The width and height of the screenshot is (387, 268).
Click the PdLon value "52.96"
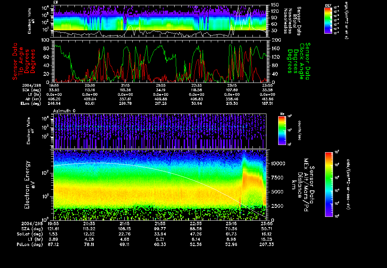[231, 244]
